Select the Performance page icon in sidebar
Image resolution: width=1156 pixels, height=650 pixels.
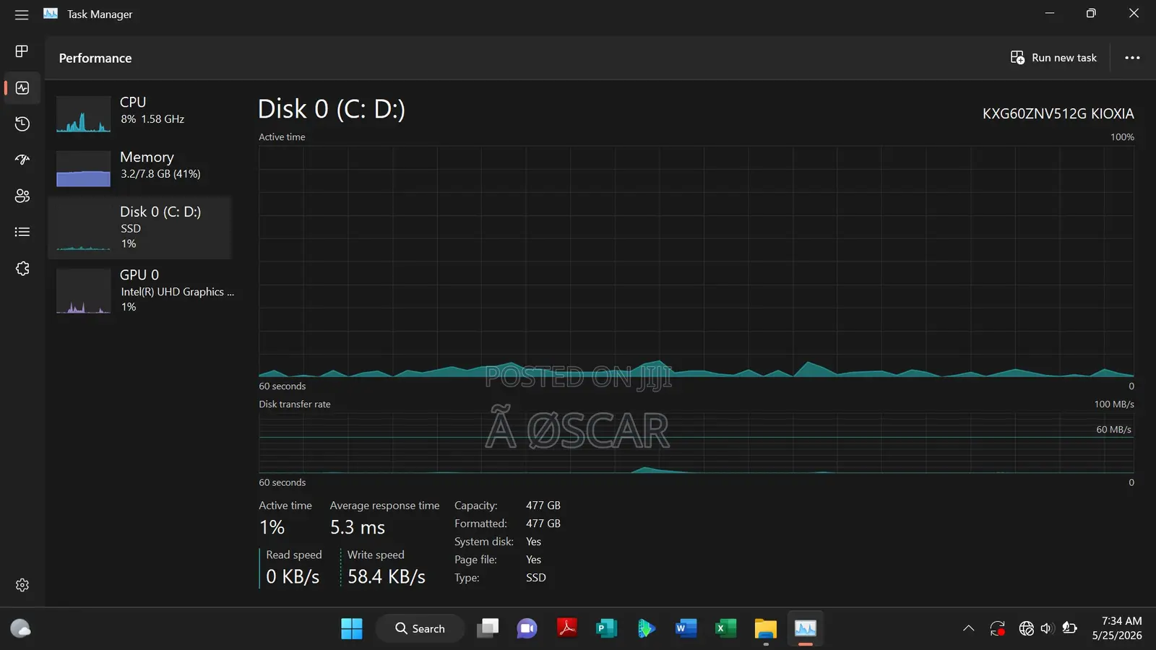point(22,88)
